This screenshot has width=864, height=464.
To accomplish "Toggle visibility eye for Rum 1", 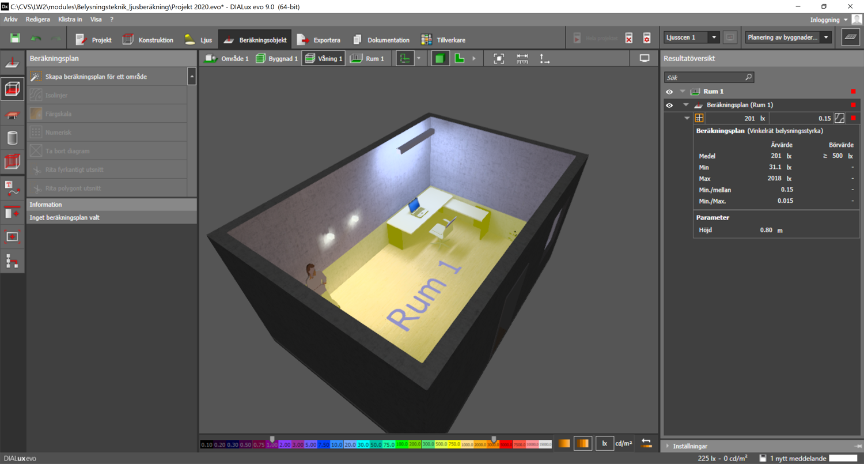I will (669, 92).
